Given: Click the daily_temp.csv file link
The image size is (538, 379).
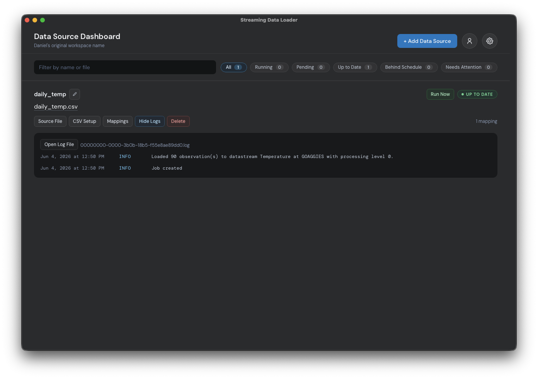Looking at the screenshot, I should pyautogui.click(x=56, y=107).
